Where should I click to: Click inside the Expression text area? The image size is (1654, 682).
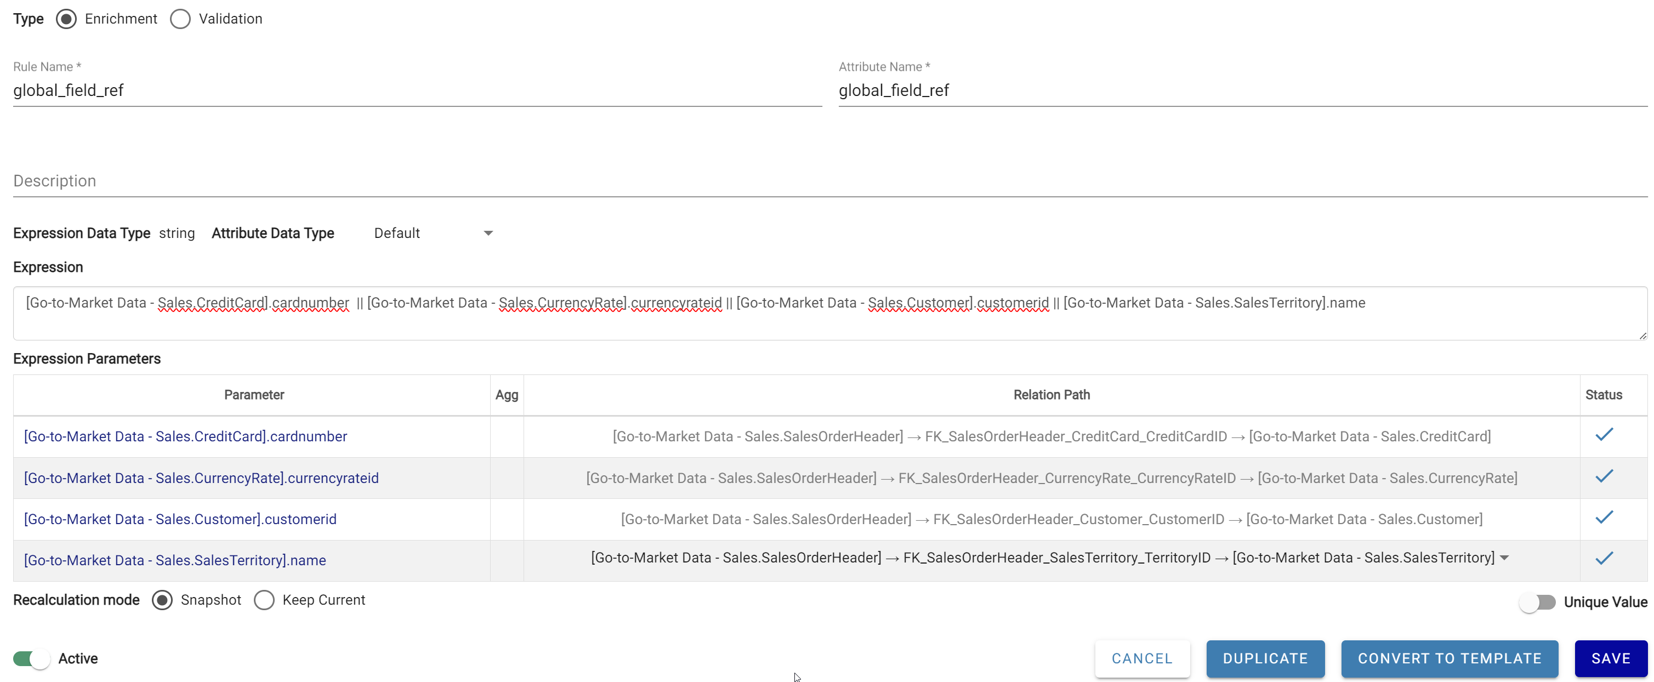(830, 314)
